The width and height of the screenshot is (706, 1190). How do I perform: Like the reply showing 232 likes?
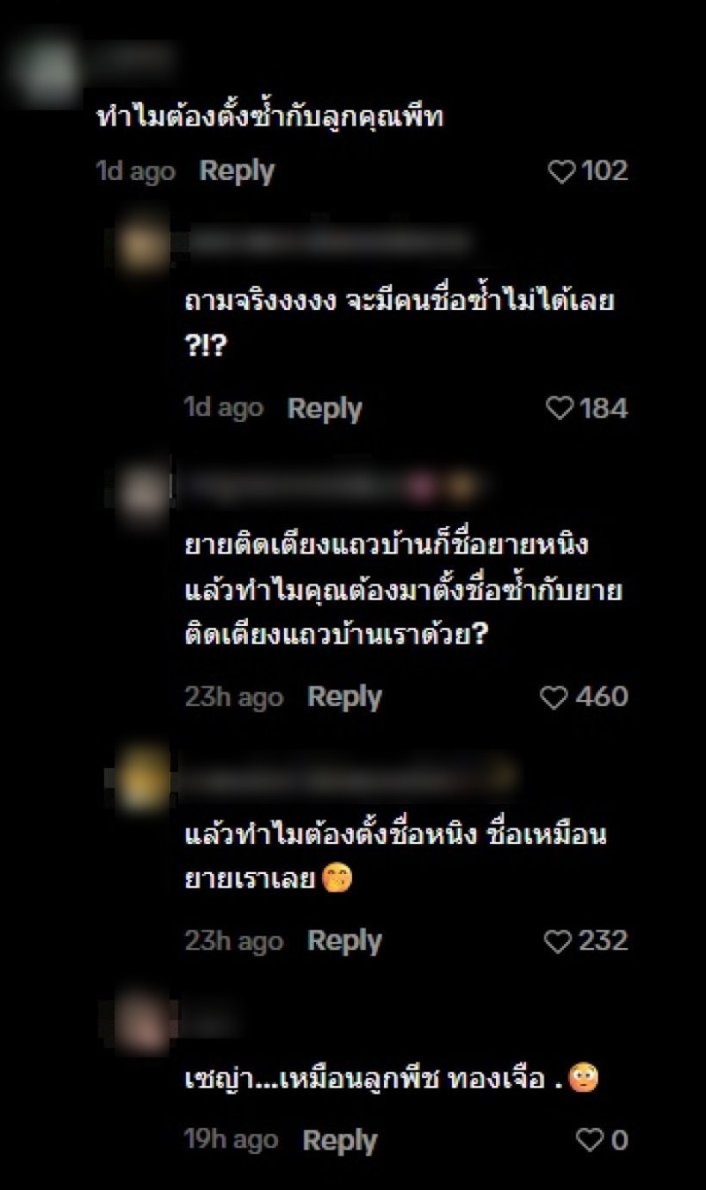click(x=558, y=941)
